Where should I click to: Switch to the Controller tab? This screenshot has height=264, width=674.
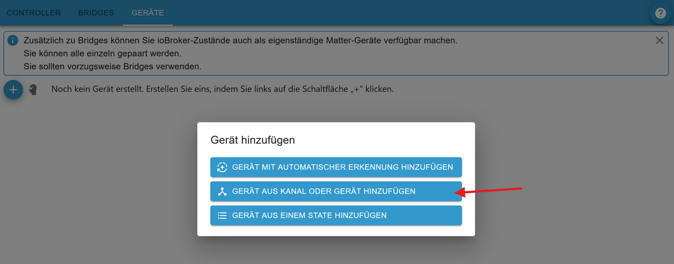[x=33, y=12]
